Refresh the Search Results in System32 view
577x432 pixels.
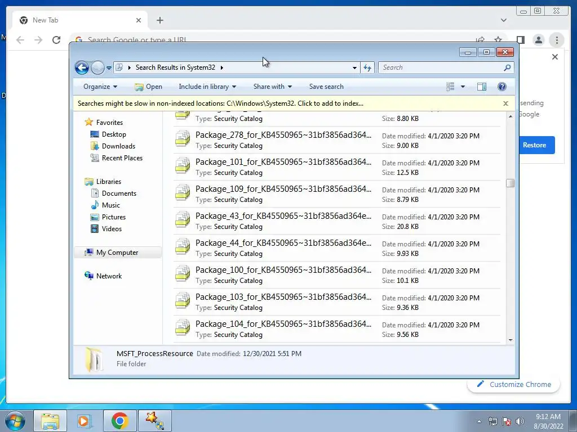[x=367, y=67]
